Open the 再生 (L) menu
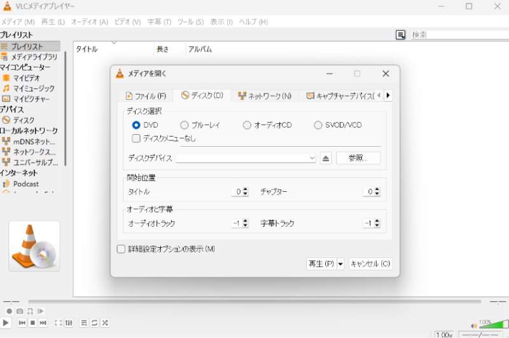Screen dimensions: 509x338 tap(53, 22)
